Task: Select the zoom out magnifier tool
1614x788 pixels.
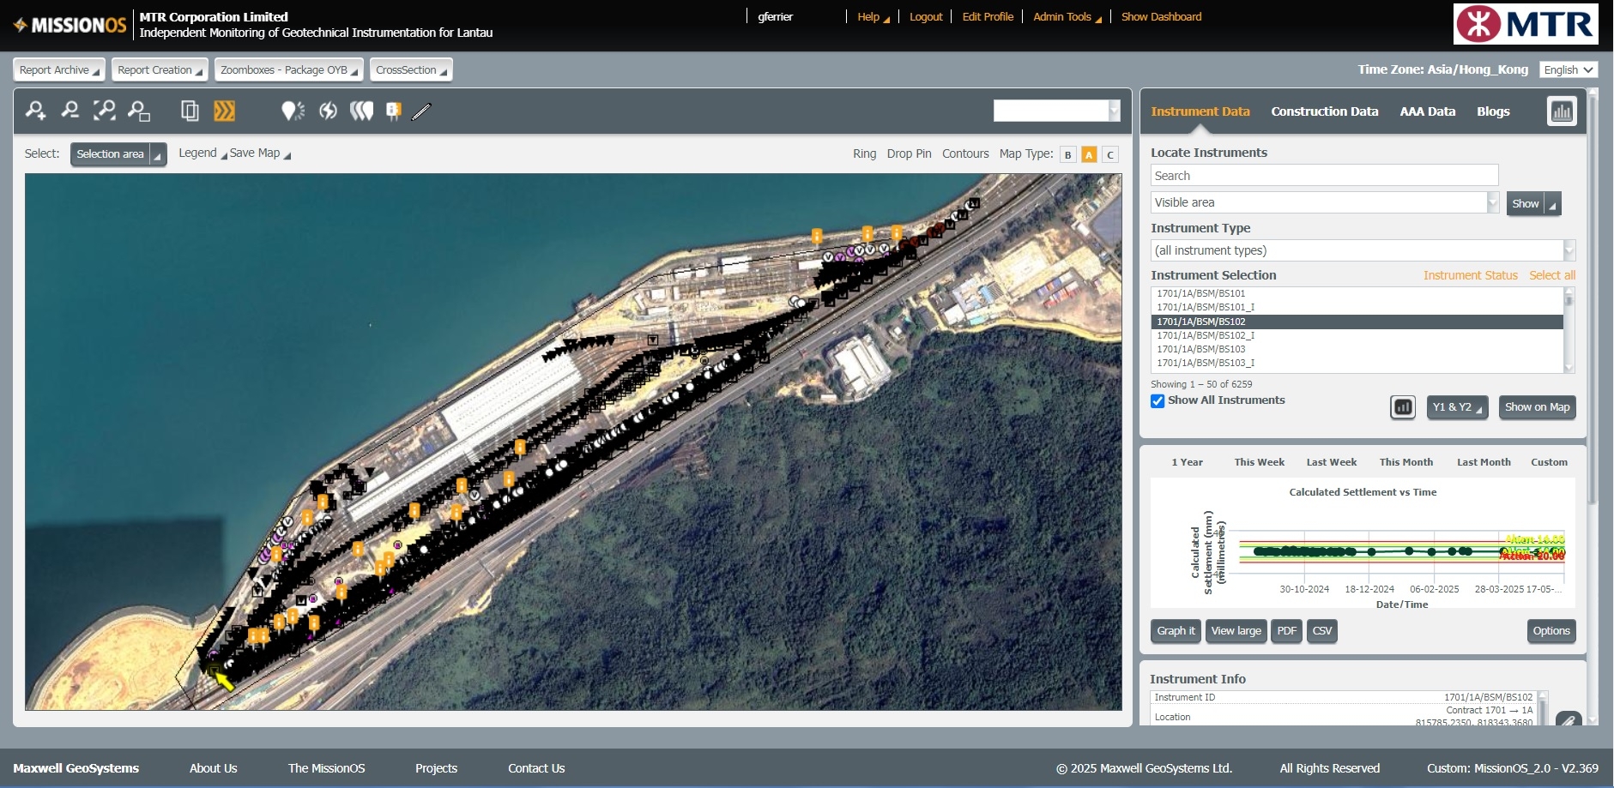Action: coord(70,111)
